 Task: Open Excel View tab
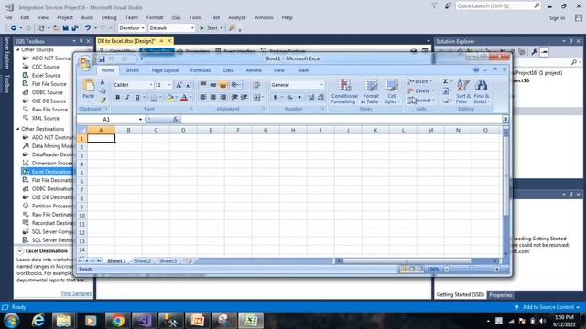(x=278, y=70)
